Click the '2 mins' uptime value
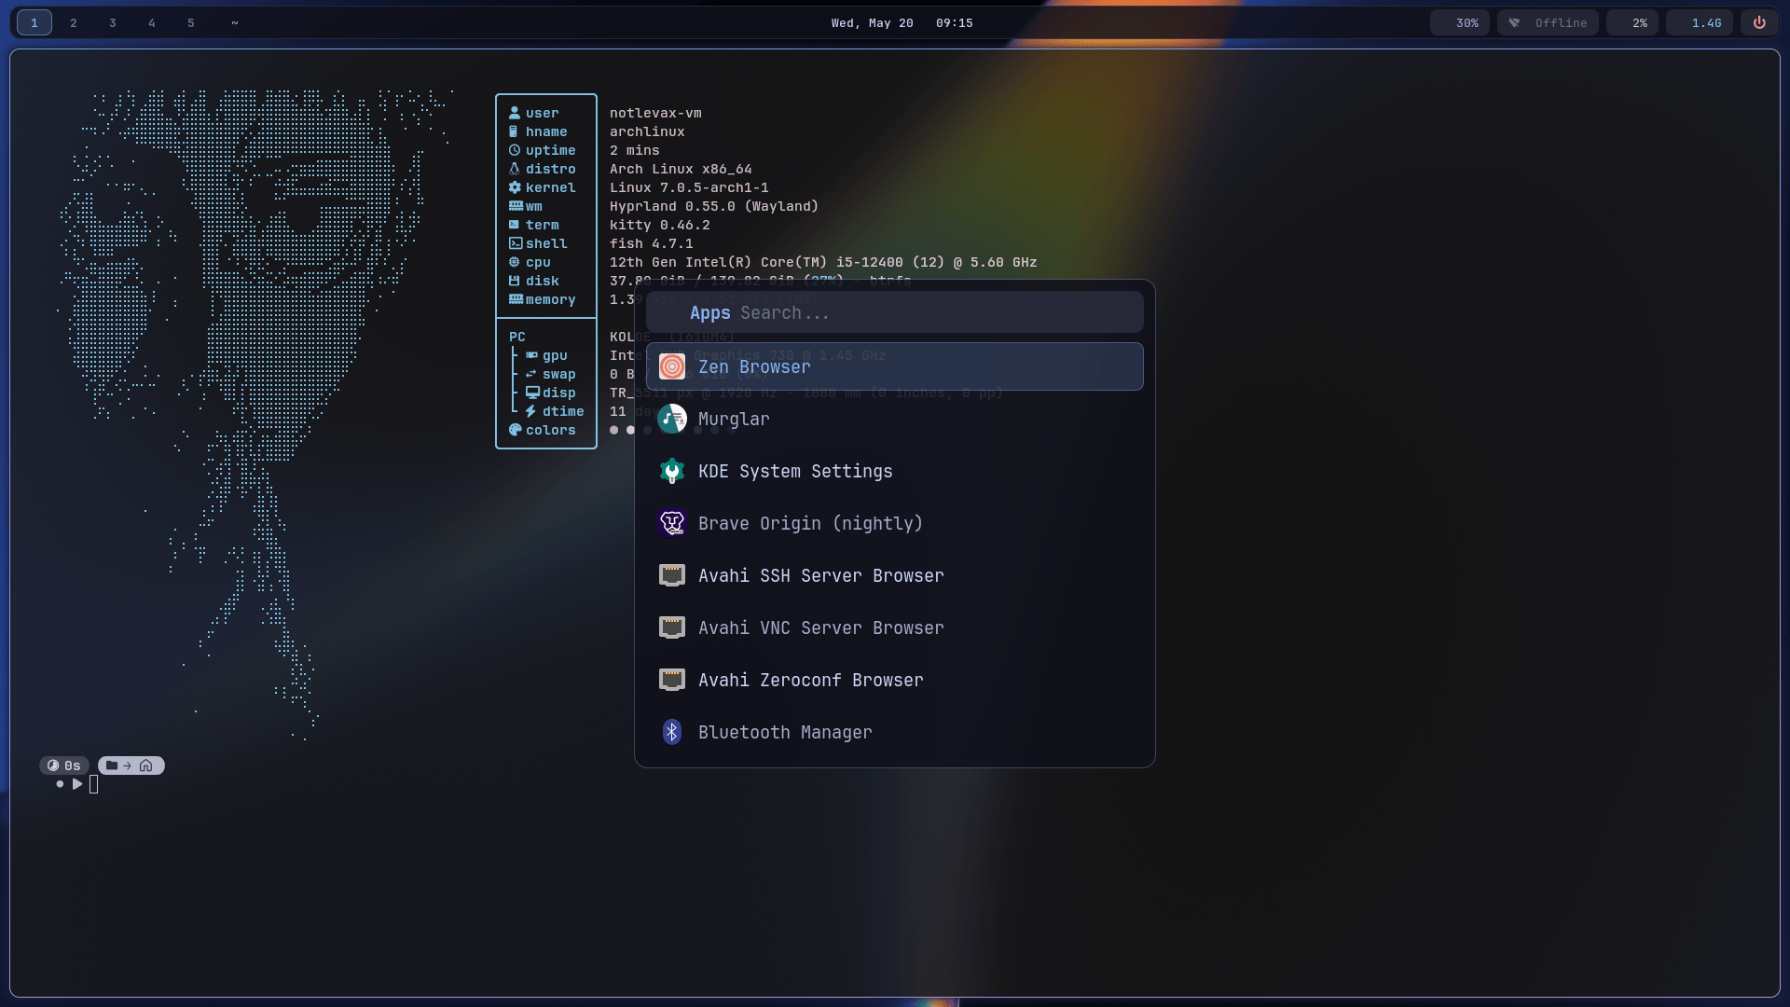This screenshot has height=1007, width=1790. pos(635,150)
